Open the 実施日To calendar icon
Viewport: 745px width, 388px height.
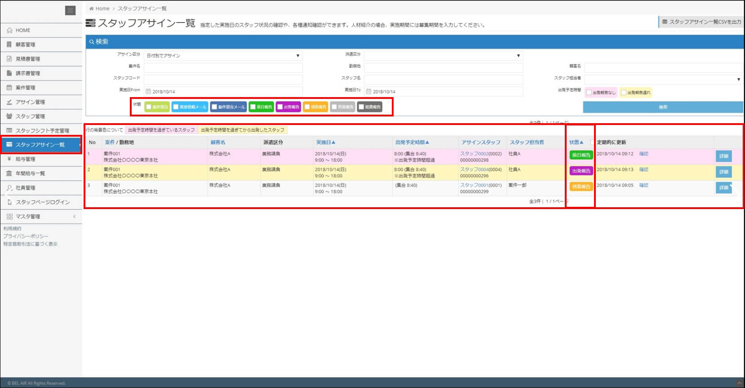[x=368, y=91]
